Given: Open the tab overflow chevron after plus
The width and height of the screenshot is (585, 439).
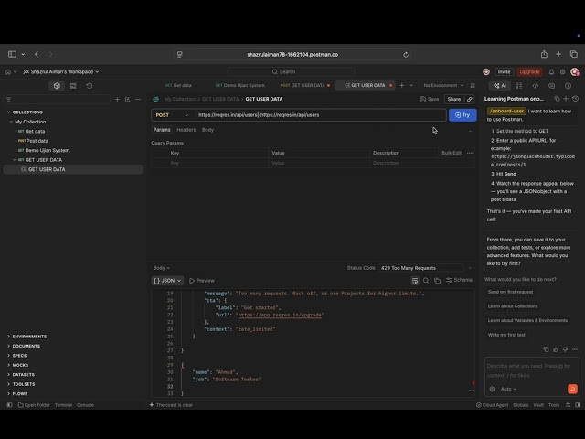Looking at the screenshot, I should coord(411,85).
